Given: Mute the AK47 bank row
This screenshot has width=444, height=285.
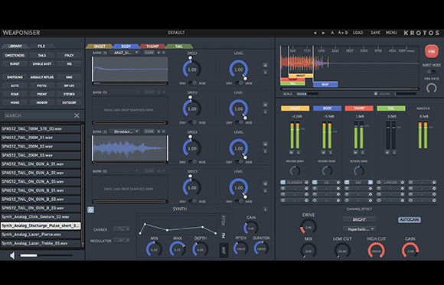Looking at the screenshot, I should point(265,65).
